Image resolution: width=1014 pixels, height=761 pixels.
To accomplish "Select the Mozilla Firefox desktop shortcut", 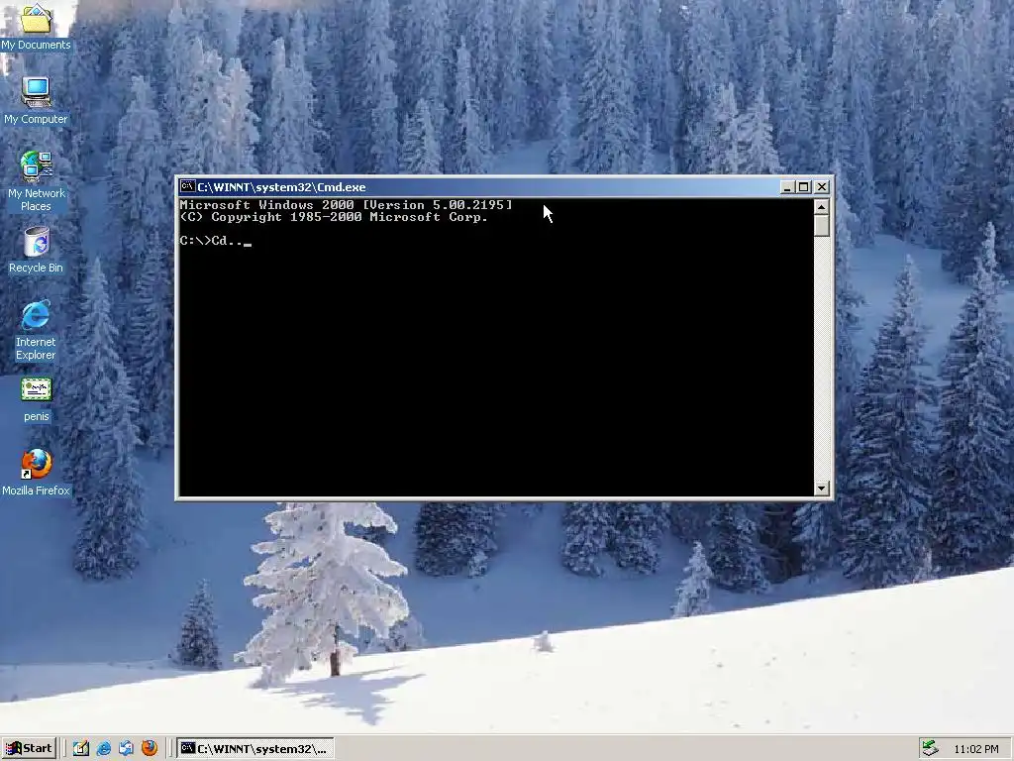I will point(36,473).
